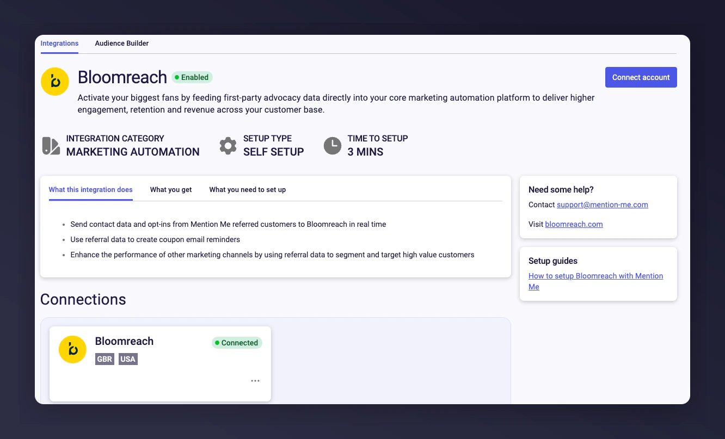
Task: Click the 'Activate your biggest fans' description text
Action: tap(336, 104)
